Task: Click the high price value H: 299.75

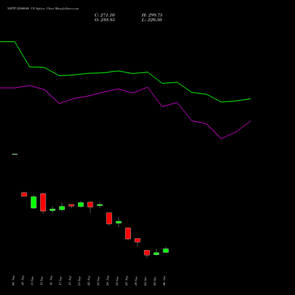Action: 152,15
